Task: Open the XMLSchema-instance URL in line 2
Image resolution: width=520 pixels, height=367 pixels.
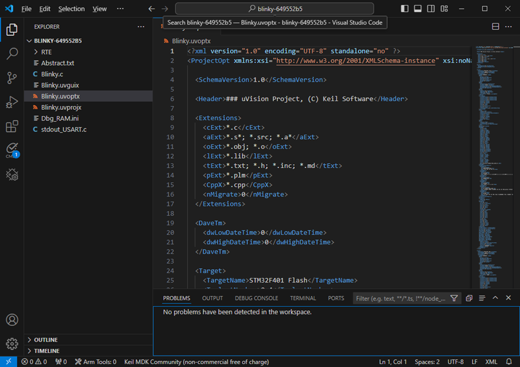Action: 356,61
